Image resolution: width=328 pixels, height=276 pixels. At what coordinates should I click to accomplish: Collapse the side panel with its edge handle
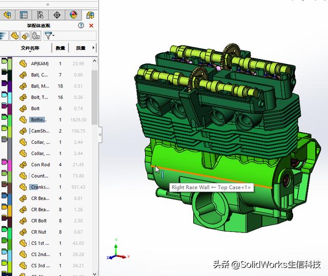pos(100,135)
